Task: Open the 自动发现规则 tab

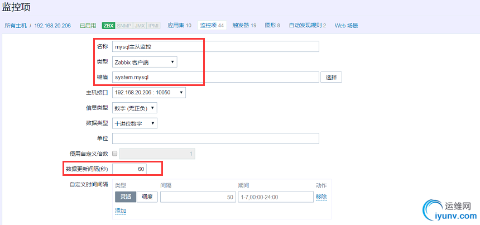Action: click(x=315, y=25)
